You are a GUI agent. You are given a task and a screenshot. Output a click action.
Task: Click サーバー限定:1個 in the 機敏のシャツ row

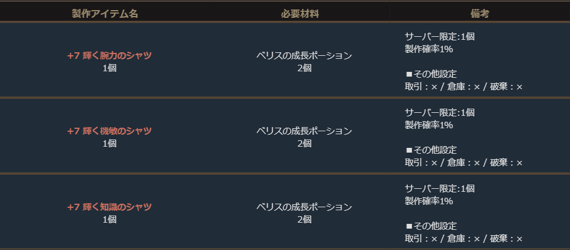439,112
